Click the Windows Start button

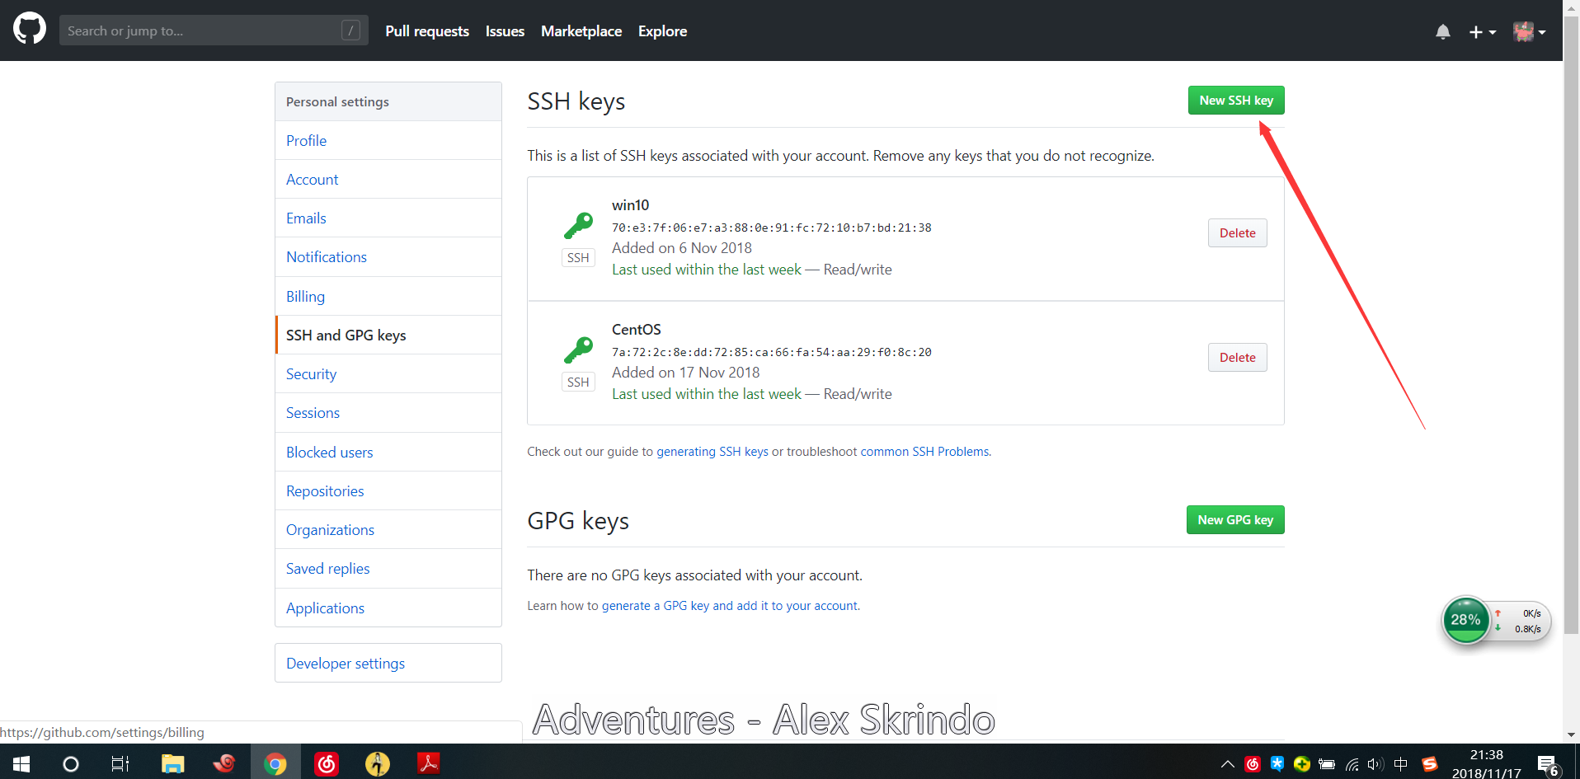(x=21, y=764)
